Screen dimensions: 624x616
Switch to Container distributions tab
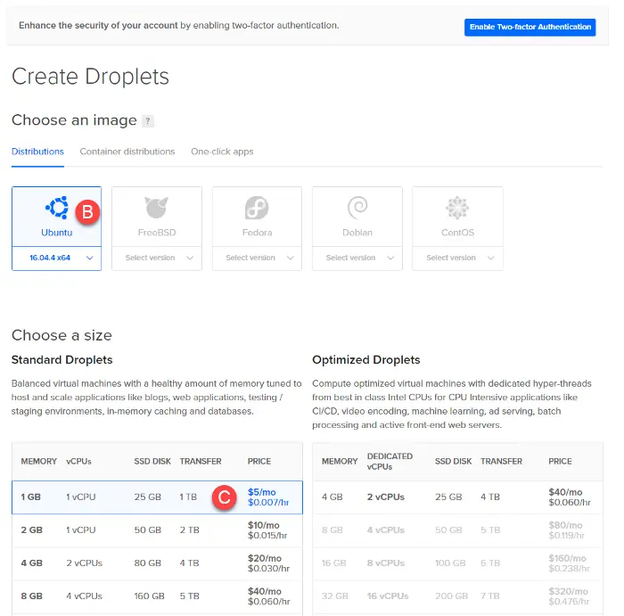[127, 152]
